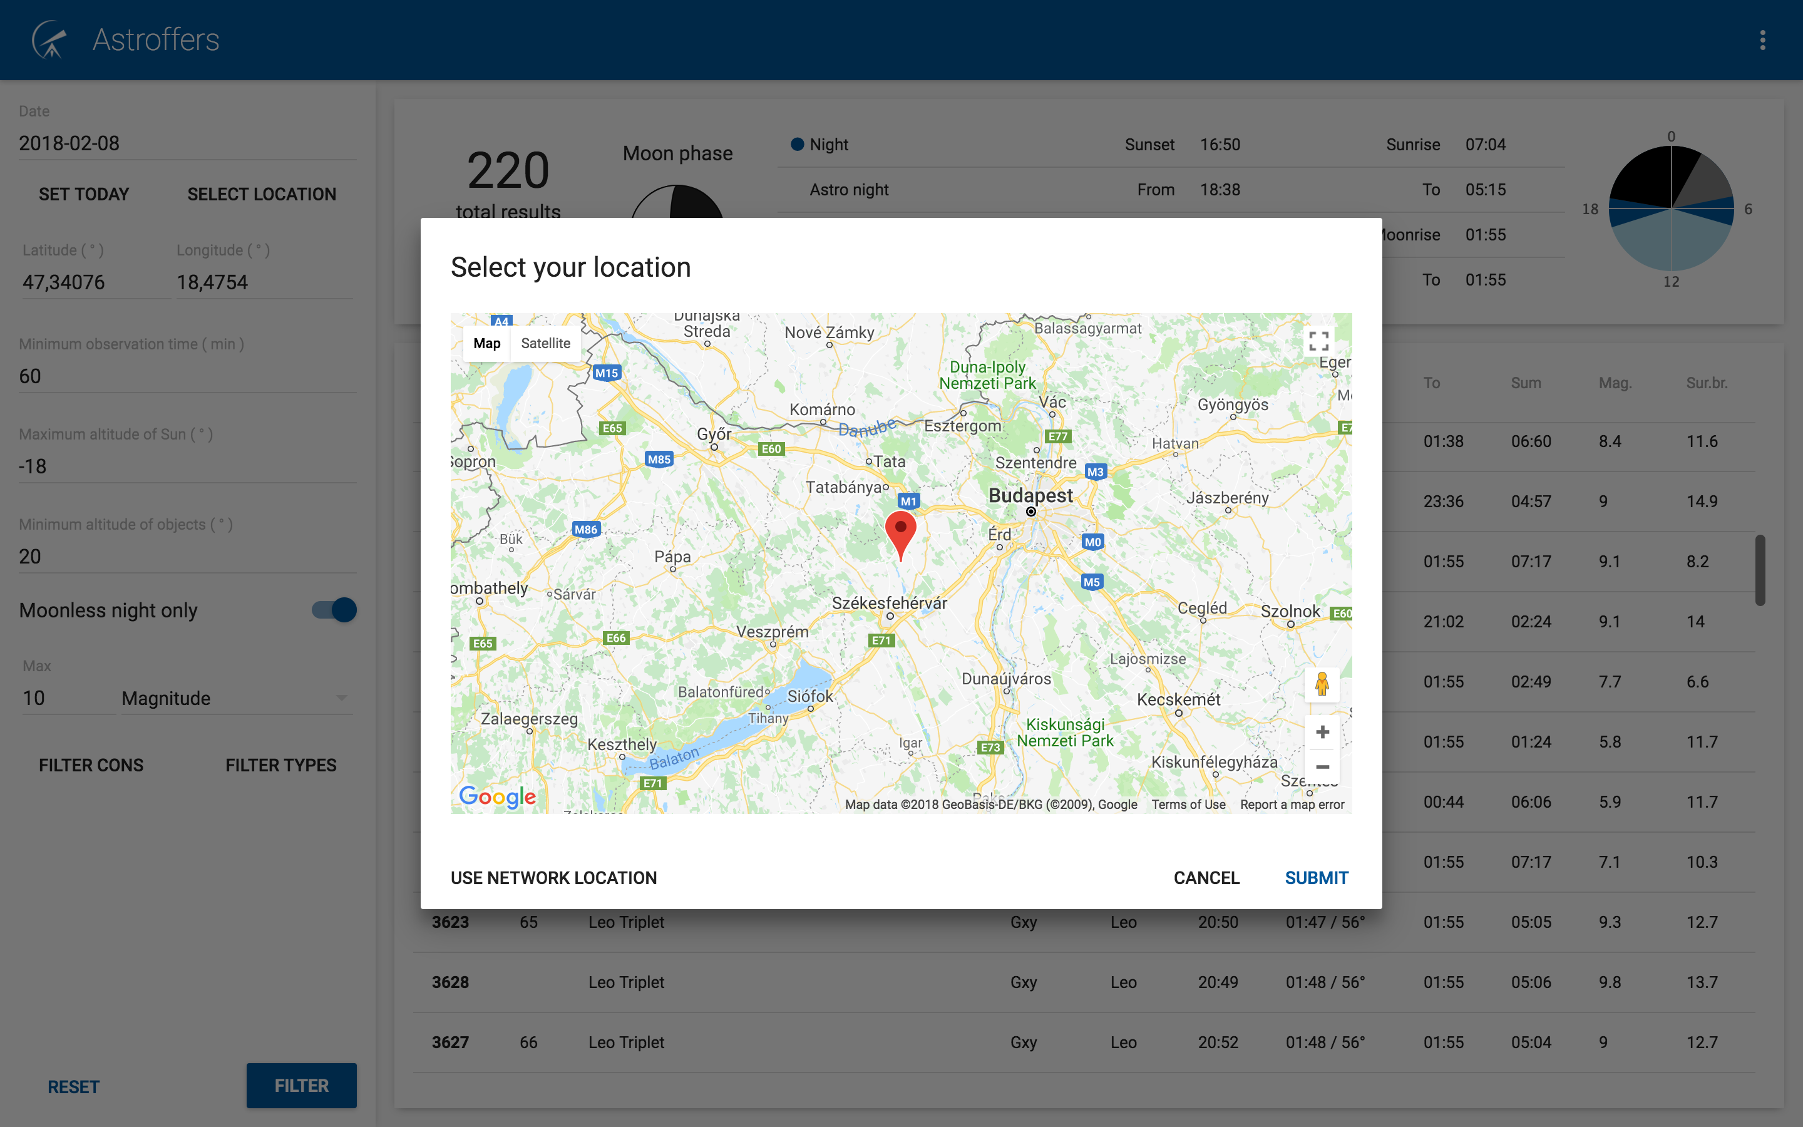1803x1127 pixels.
Task: Zoom out on the map
Action: click(1322, 766)
